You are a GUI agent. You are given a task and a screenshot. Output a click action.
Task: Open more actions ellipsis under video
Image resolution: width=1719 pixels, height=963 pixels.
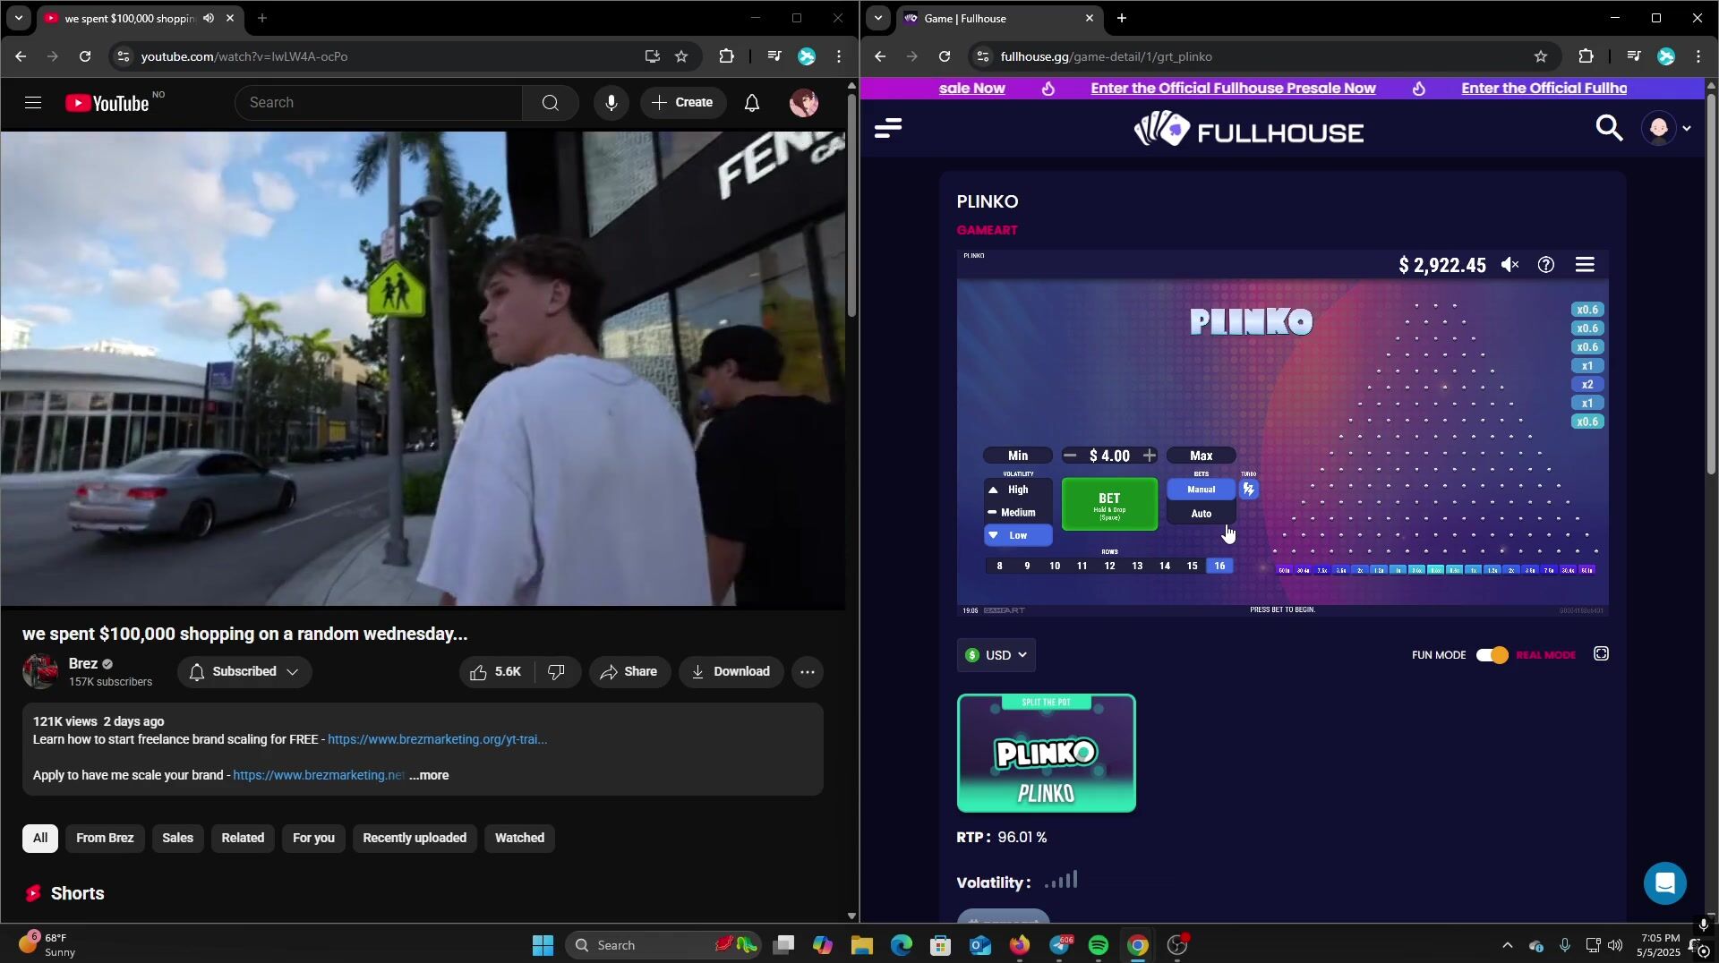pyautogui.click(x=808, y=672)
